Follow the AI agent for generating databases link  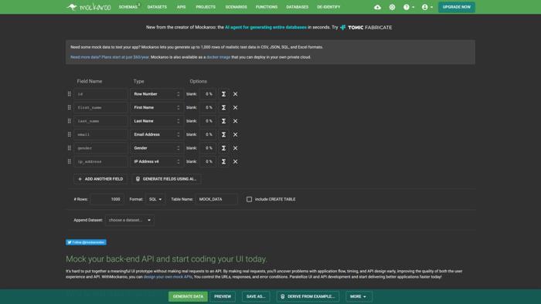(x=266, y=27)
